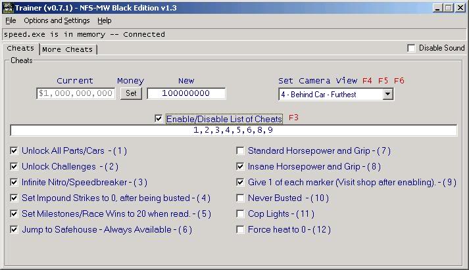This screenshot has width=469, height=270.
Task: Click the New money input field
Action: pos(186,93)
